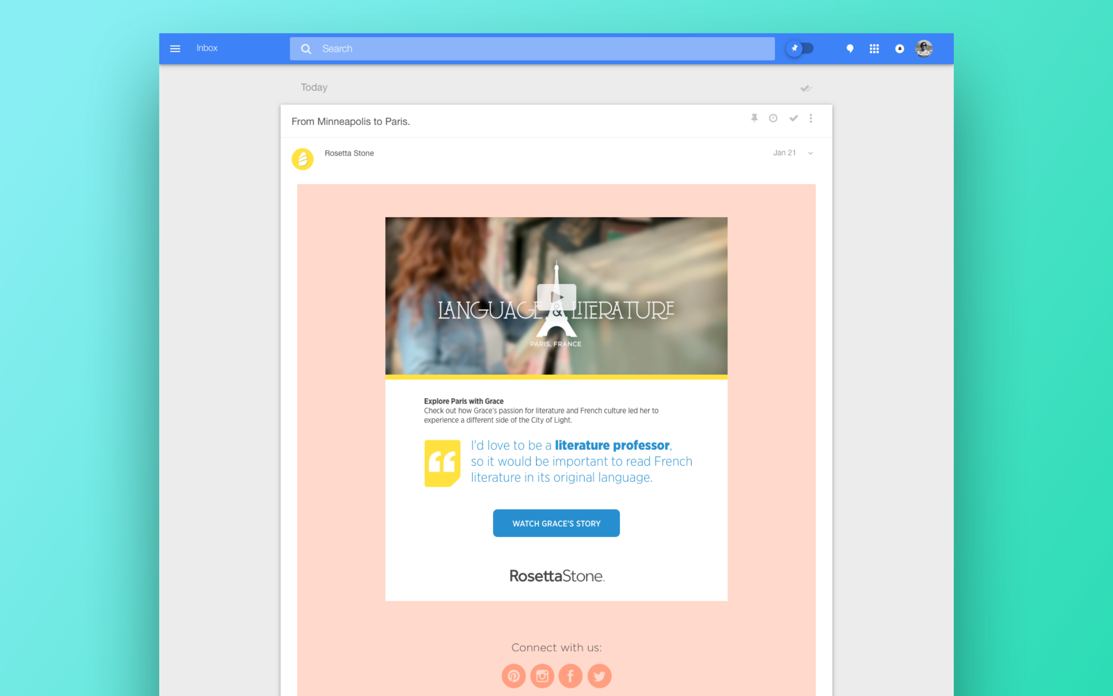Open the account profile avatar

coord(924,49)
